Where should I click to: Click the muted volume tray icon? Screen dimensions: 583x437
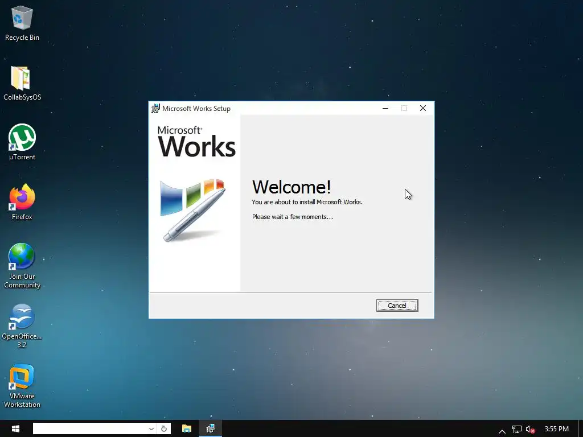530,430
